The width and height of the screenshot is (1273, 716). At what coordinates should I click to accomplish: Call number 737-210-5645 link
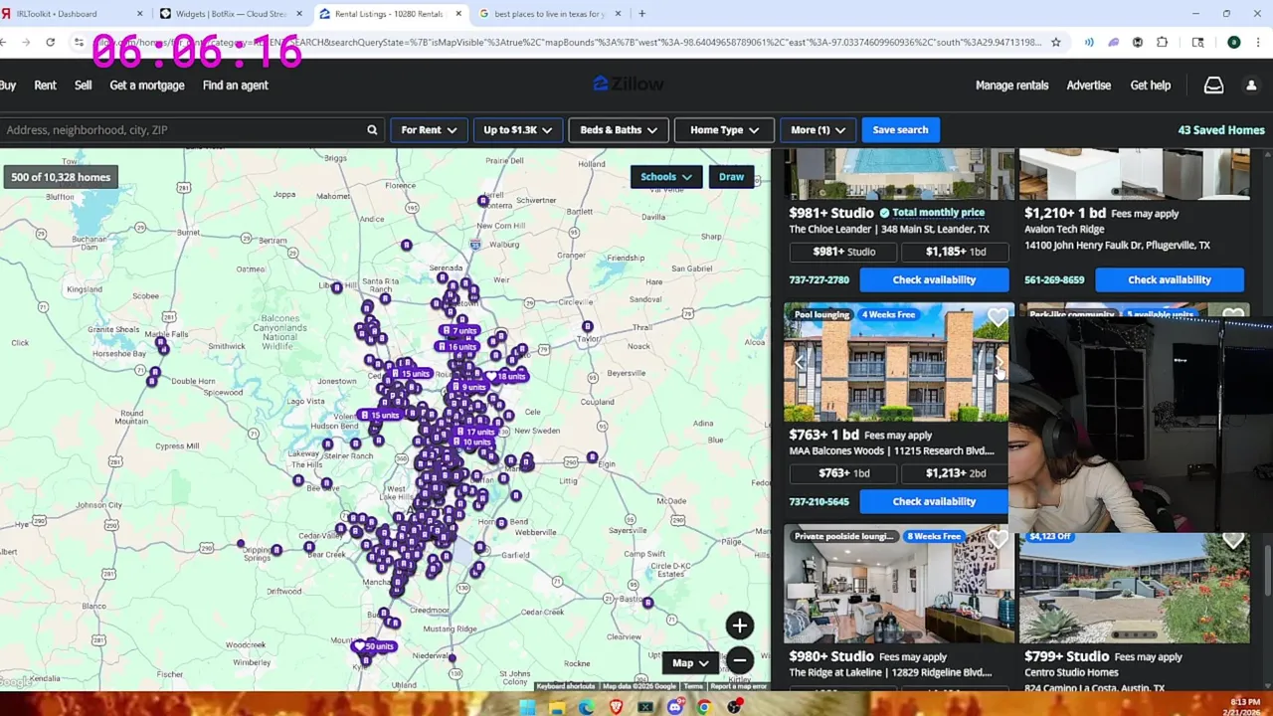pyautogui.click(x=818, y=502)
